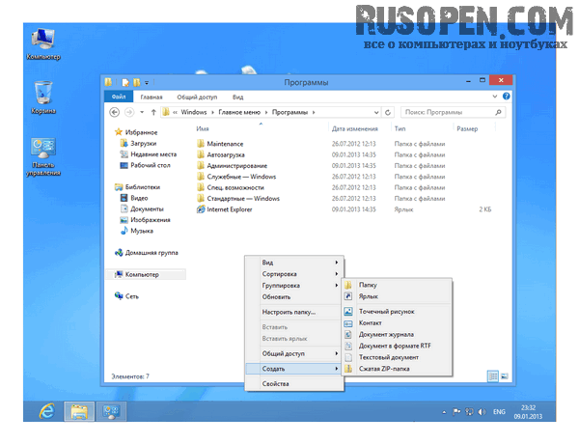Select the Музыка library in the sidebar
Screen dimensions: 579x445
click(142, 231)
